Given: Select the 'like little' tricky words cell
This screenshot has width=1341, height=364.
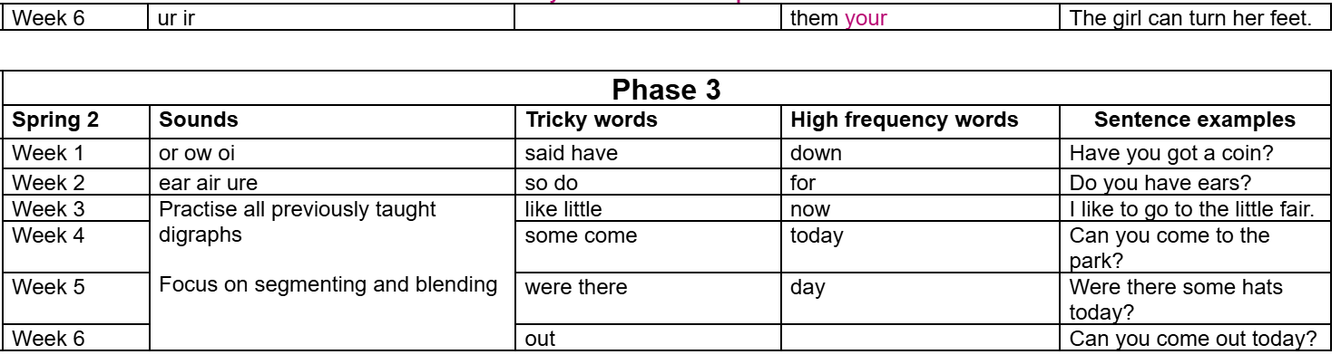Looking at the screenshot, I should (x=563, y=210).
